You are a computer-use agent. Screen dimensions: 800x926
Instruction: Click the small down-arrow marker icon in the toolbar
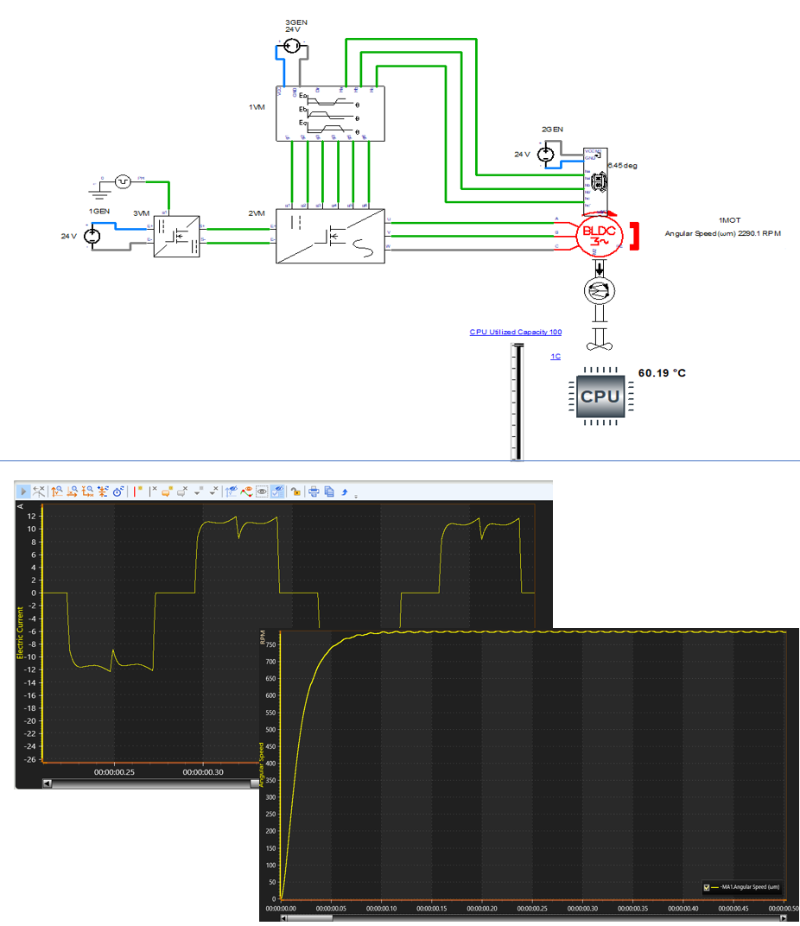point(199,491)
